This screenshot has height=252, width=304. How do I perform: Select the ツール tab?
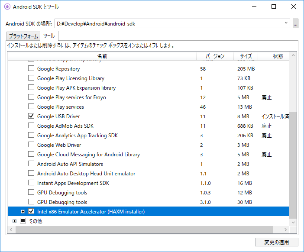[x=49, y=36]
